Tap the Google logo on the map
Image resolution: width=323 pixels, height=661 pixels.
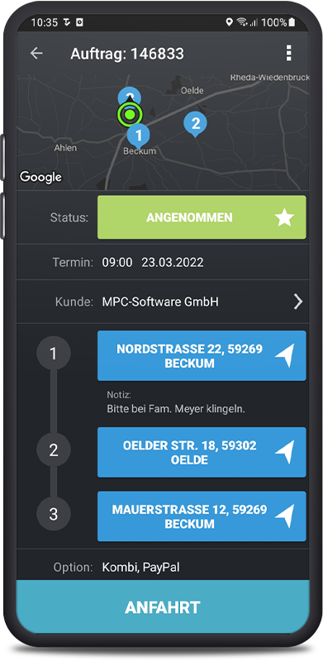(40, 178)
